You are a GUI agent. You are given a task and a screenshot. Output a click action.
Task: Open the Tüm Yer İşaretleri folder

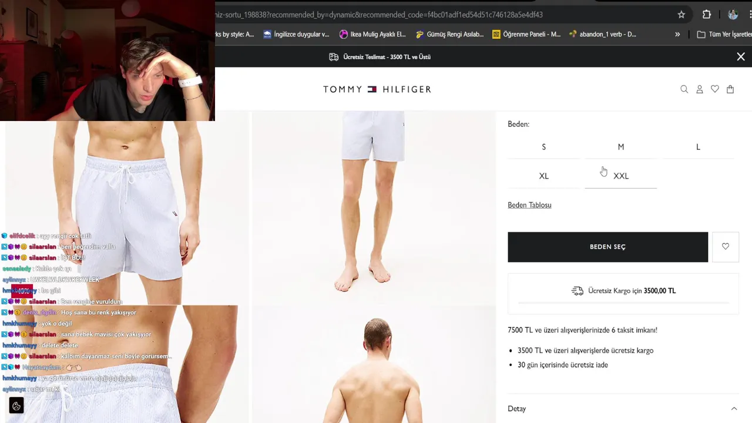click(724, 35)
